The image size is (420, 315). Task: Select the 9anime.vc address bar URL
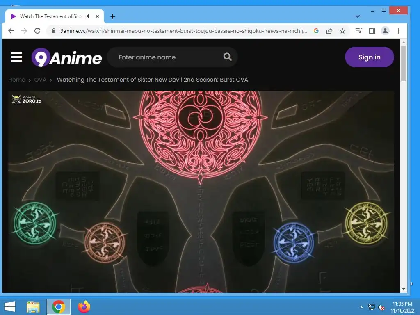183,31
